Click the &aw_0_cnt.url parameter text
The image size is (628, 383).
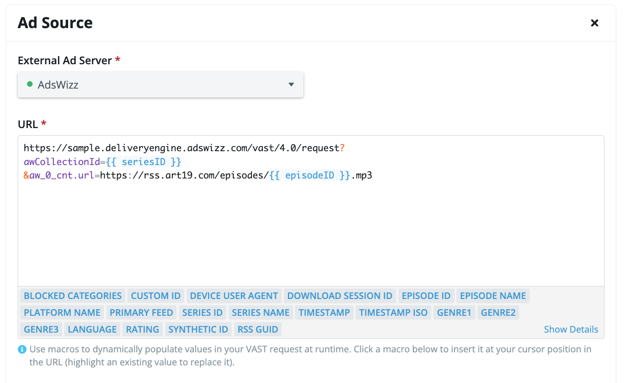pos(59,175)
